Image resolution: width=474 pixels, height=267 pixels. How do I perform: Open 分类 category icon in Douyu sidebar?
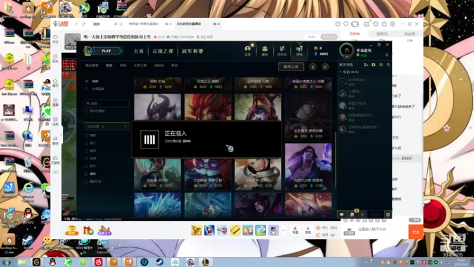(x=55, y=122)
